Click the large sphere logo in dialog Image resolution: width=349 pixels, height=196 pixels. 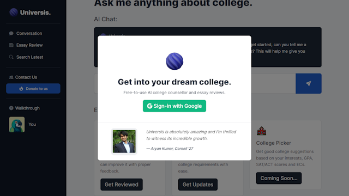(174, 62)
